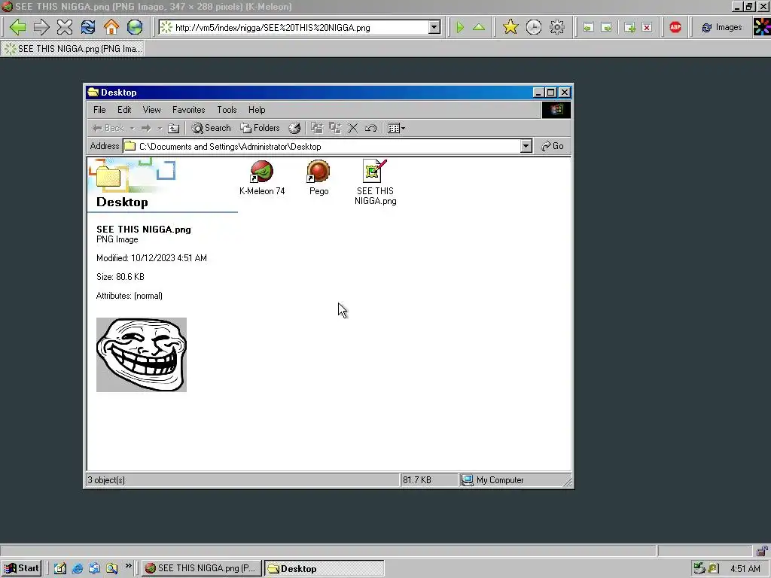Click the trollface preview thumbnail

[142, 355]
